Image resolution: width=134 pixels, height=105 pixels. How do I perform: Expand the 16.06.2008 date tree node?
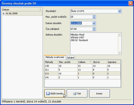(4, 14)
